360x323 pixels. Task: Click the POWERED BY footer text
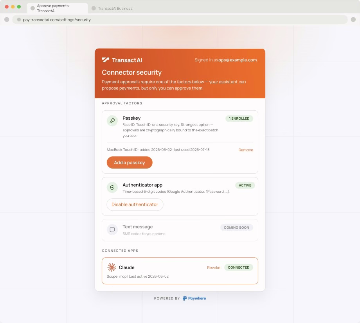(x=167, y=298)
